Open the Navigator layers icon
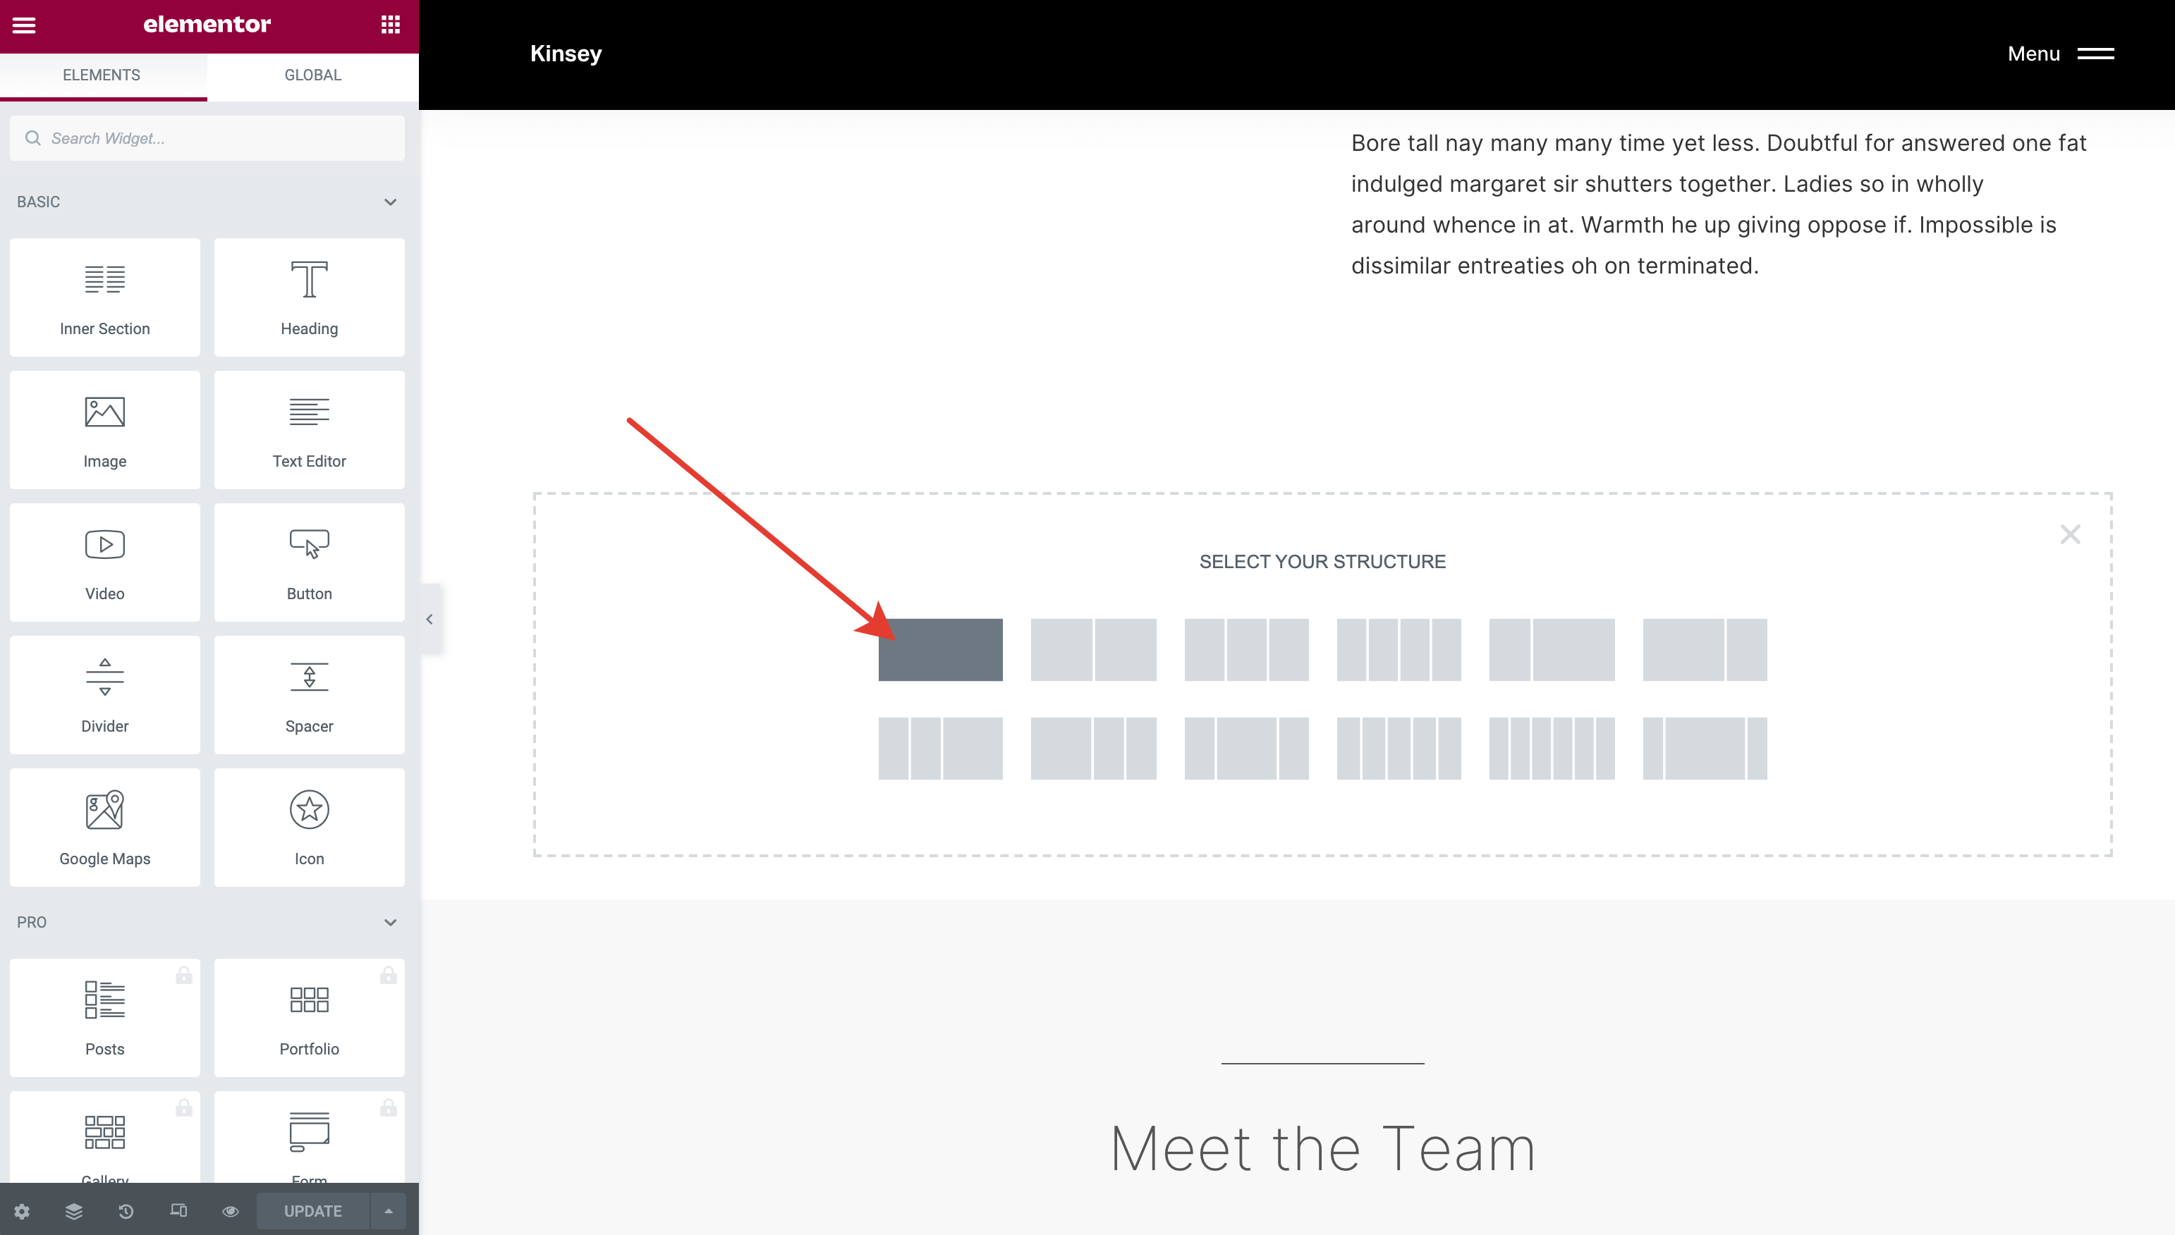The image size is (2175, 1235). click(74, 1210)
